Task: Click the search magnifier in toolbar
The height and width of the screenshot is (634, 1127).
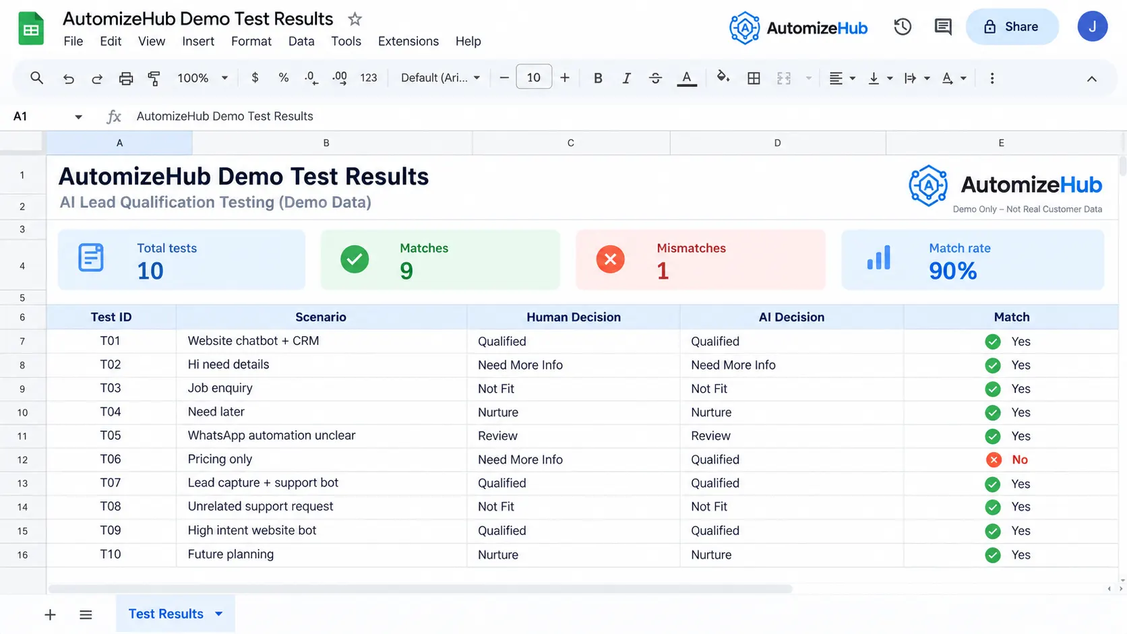Action: (36, 78)
